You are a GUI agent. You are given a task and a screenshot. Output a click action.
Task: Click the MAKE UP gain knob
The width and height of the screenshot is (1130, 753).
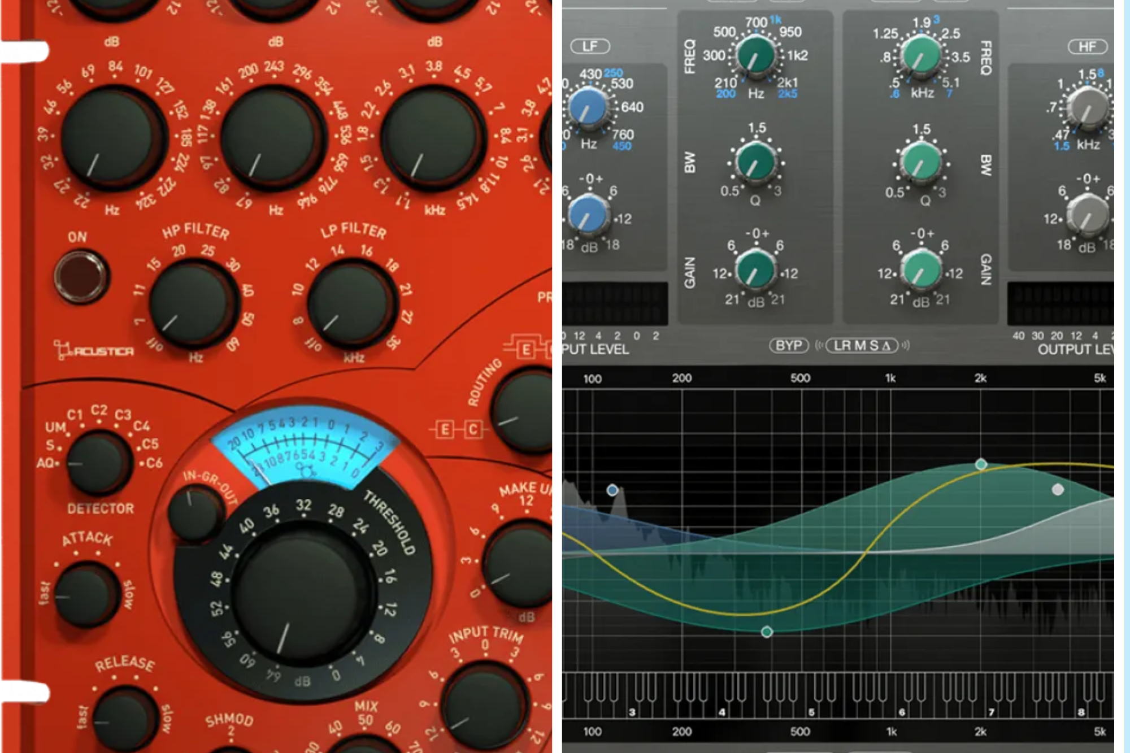519,565
